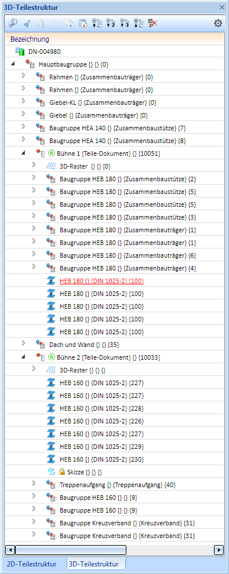Screen dimensions: 229x574
Task: Expand the Giebel {Zusammenbauträger} node
Action: pos(23,114)
